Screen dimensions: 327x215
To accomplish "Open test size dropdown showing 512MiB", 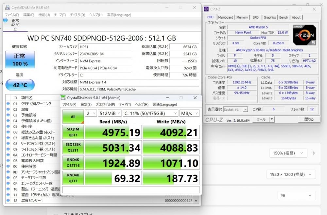I will tap(110, 113).
